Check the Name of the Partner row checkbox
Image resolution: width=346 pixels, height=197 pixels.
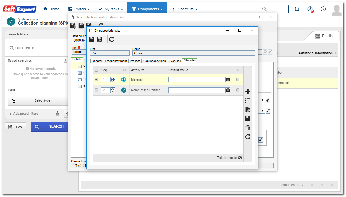tap(96, 90)
